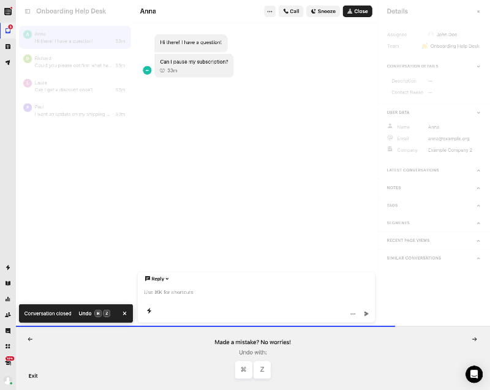Image resolution: width=490 pixels, height=390 pixels.
Task: Close the conversation with Close button
Action: (358, 11)
